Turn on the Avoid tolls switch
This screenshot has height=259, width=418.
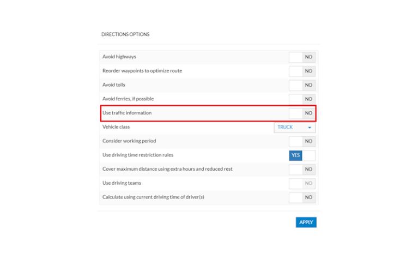click(302, 85)
